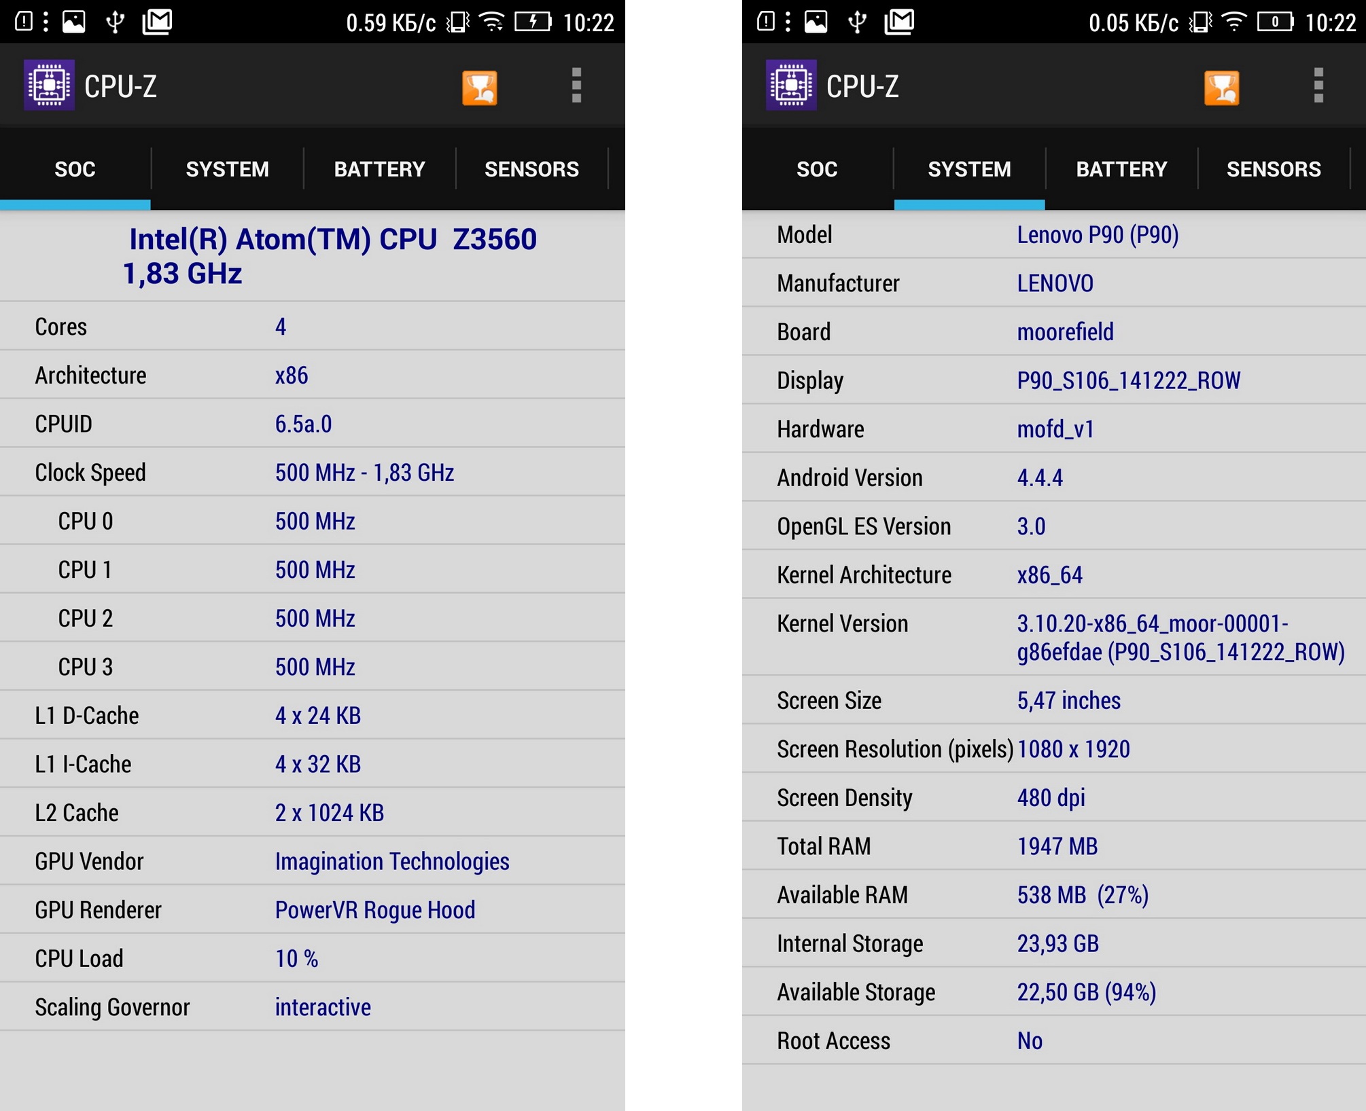Select L2 Cache value 2 x 1024 KB

(x=329, y=813)
